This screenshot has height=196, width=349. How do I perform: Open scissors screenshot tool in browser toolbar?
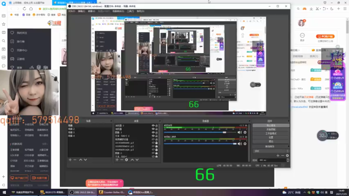318,9
